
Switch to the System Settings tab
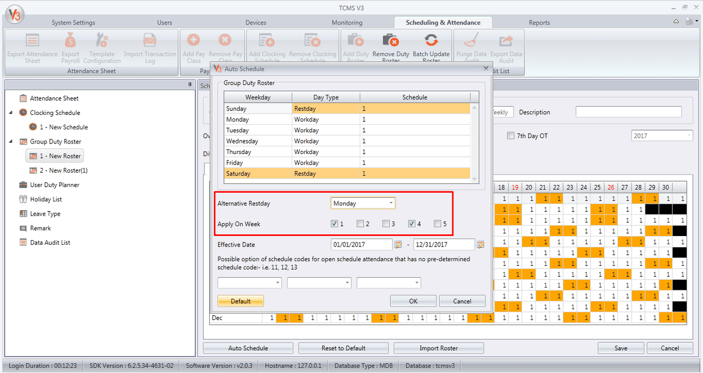(x=73, y=23)
